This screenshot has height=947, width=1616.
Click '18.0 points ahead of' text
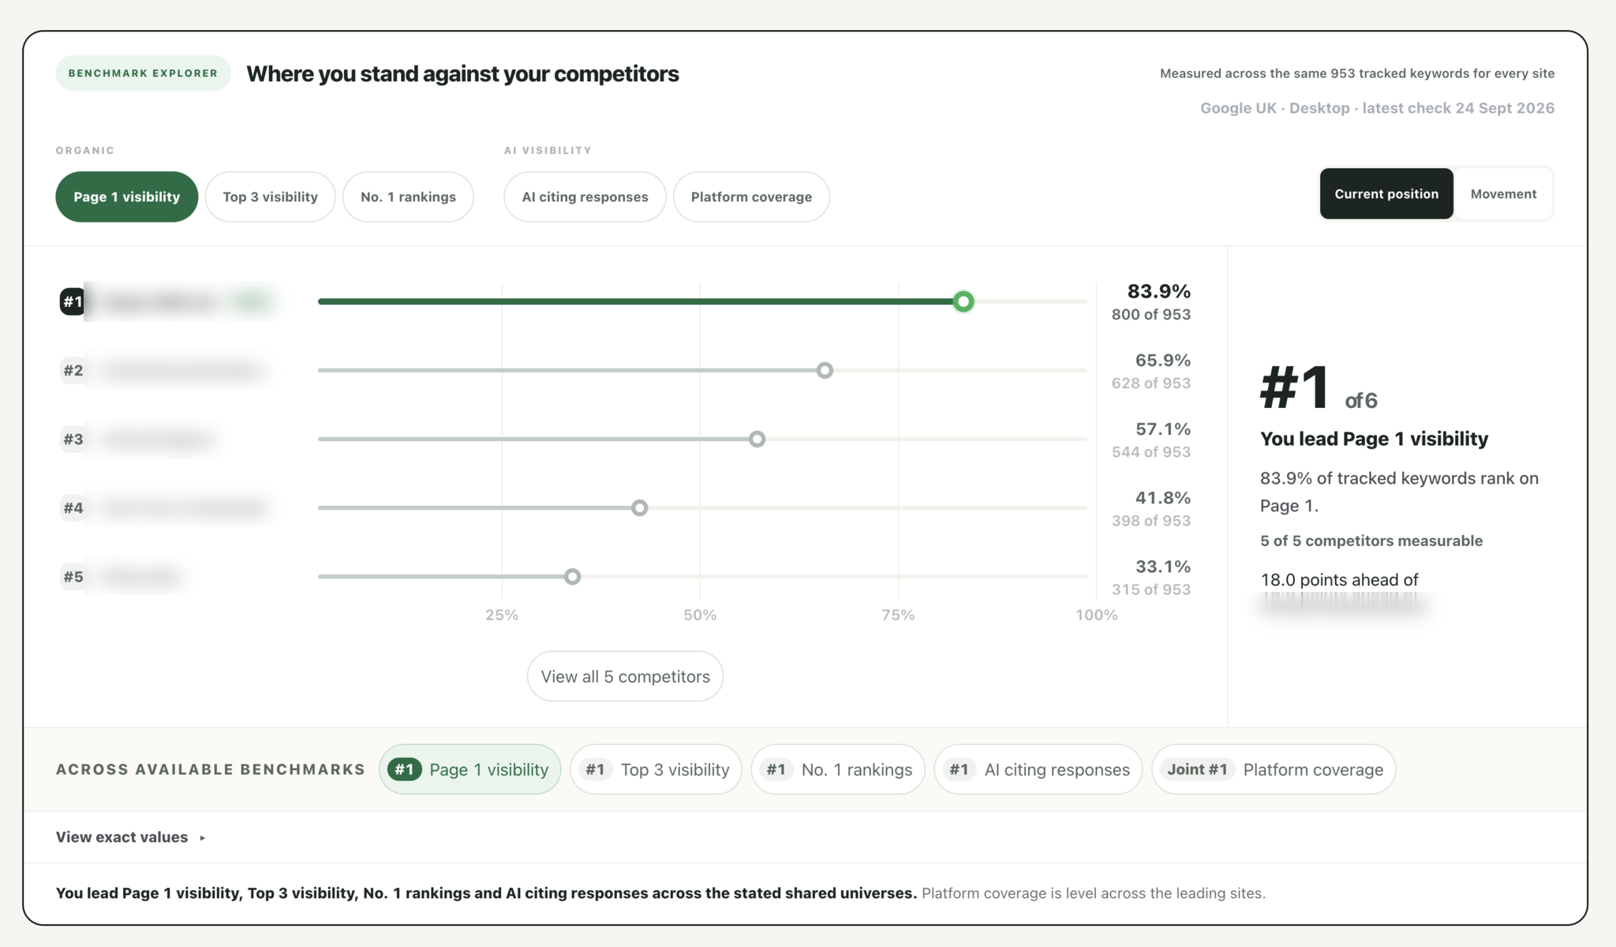pyautogui.click(x=1339, y=579)
